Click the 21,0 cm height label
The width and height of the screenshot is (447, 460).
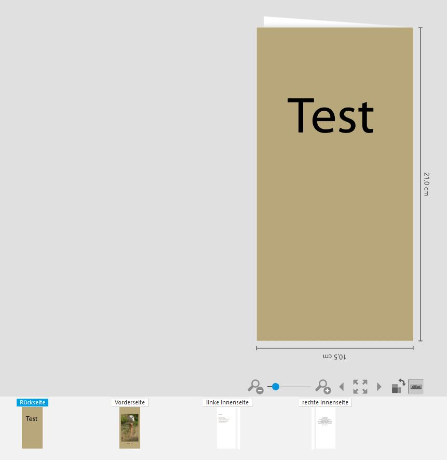(426, 184)
